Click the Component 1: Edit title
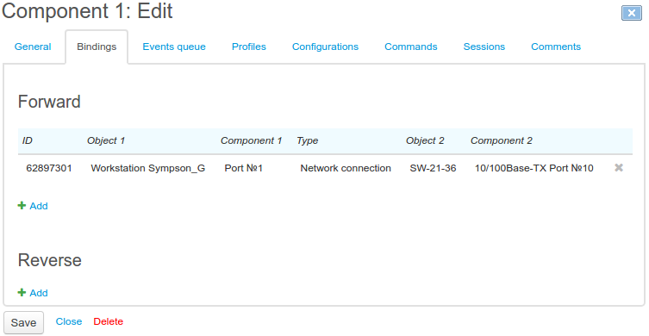The image size is (649, 336). click(x=87, y=10)
